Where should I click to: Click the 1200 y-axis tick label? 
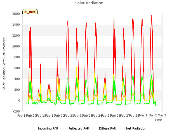coord(16,36)
